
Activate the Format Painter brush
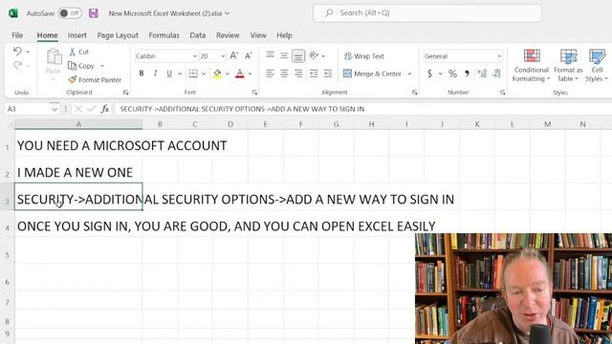95,79
